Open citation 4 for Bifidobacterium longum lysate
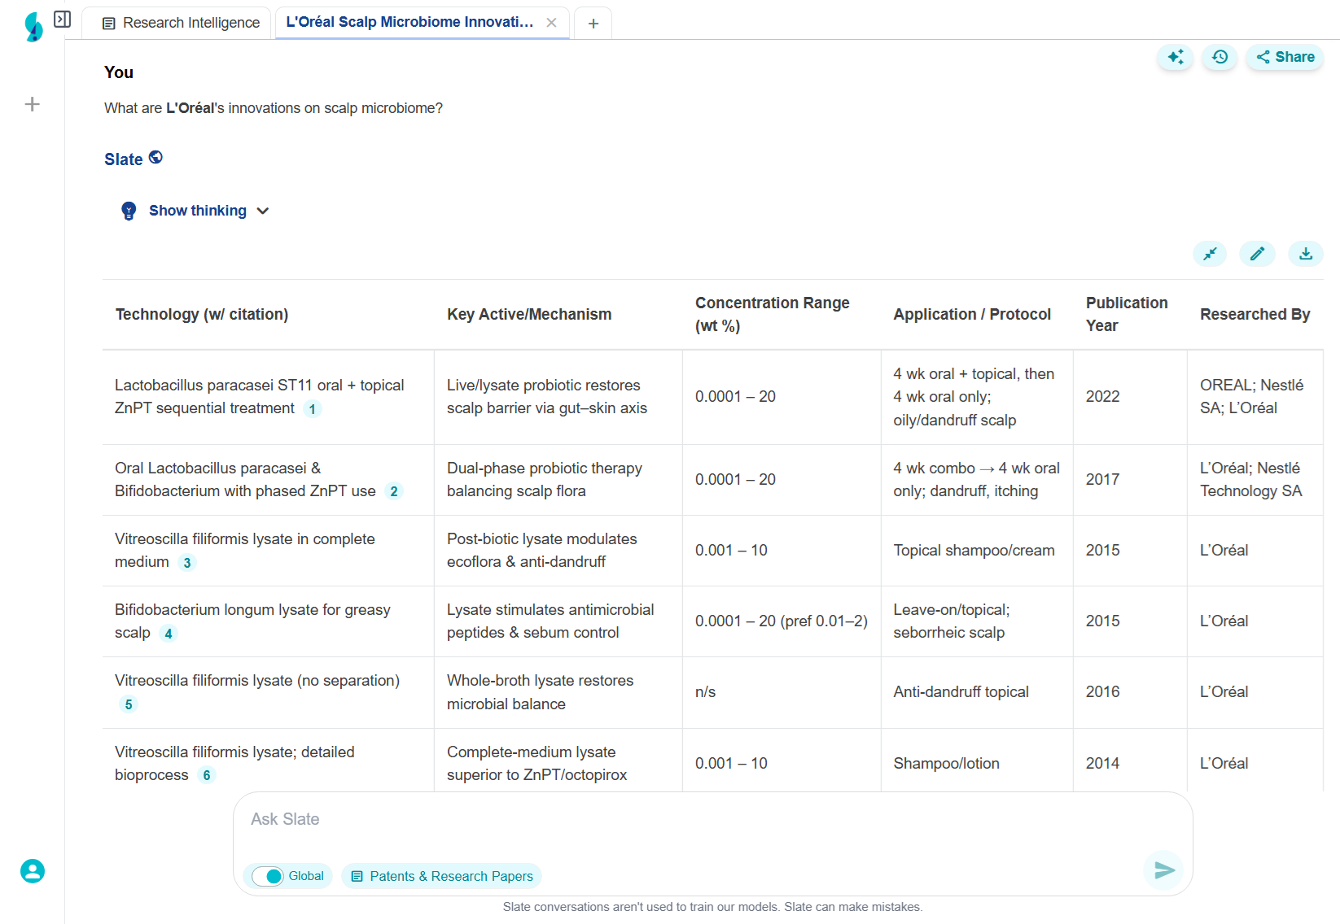Viewport: 1340px width, 924px height. [x=169, y=634]
